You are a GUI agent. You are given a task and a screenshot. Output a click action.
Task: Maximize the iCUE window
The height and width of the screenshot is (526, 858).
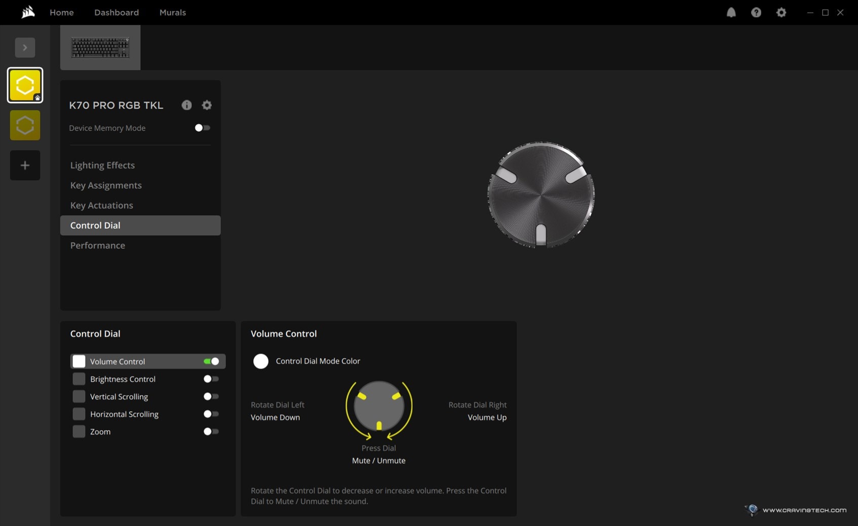825,13
